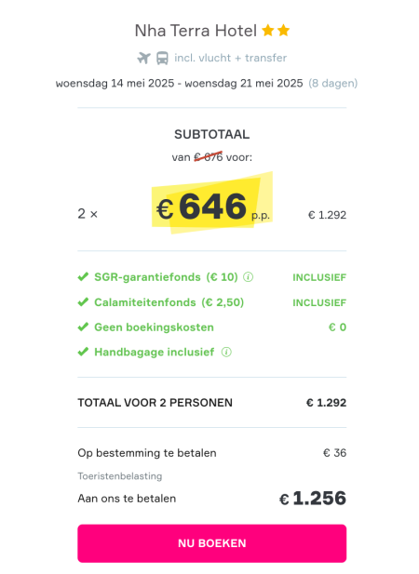
Task: Select the yellow highlighted € 646 price
Action: point(212,207)
